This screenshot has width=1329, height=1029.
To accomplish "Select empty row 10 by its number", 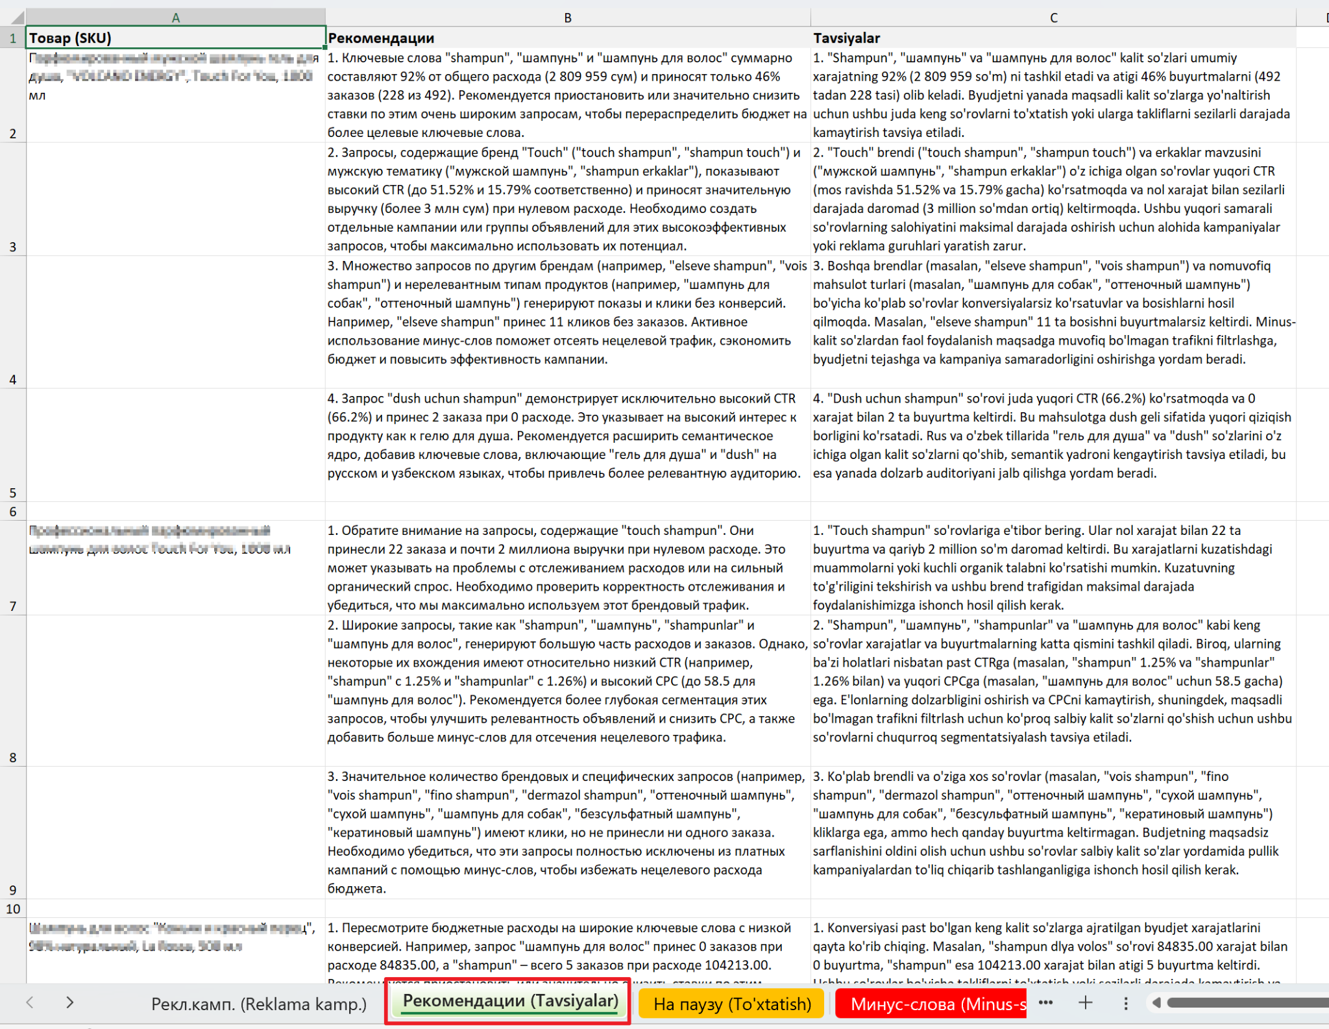I will point(13,908).
